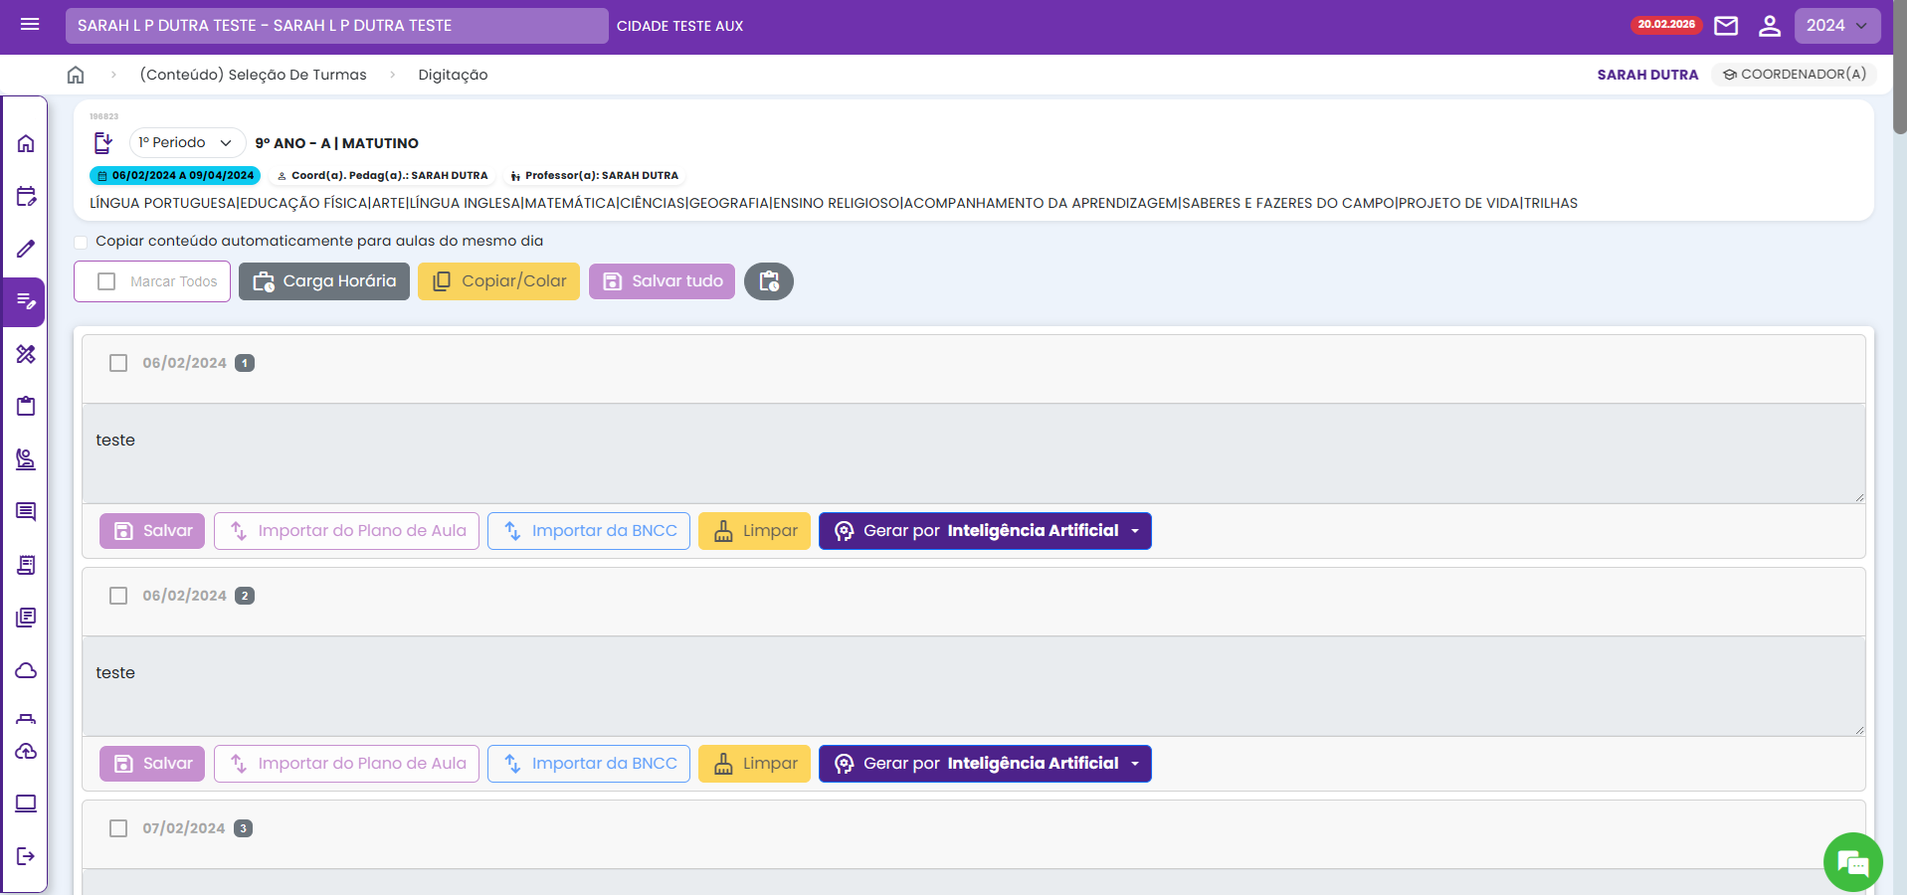Click the logout icon in sidebar
The width and height of the screenshot is (1907, 895).
26,856
